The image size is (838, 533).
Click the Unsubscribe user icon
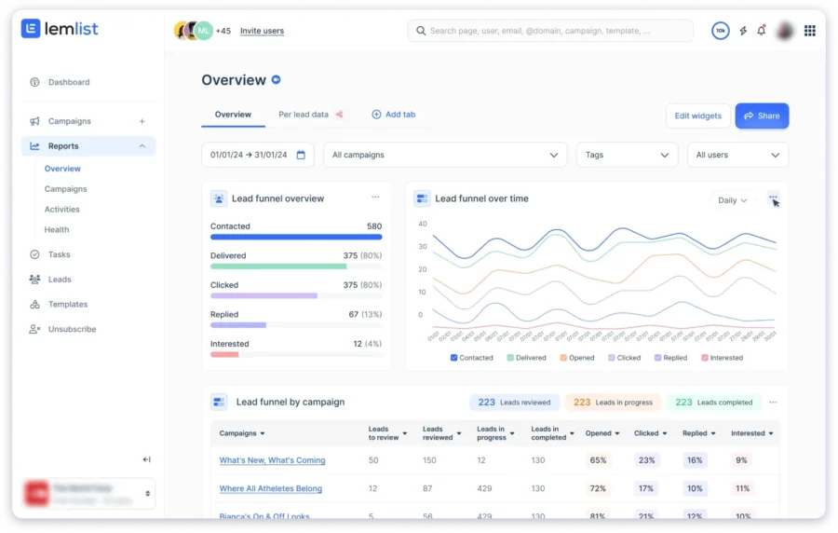tap(34, 329)
